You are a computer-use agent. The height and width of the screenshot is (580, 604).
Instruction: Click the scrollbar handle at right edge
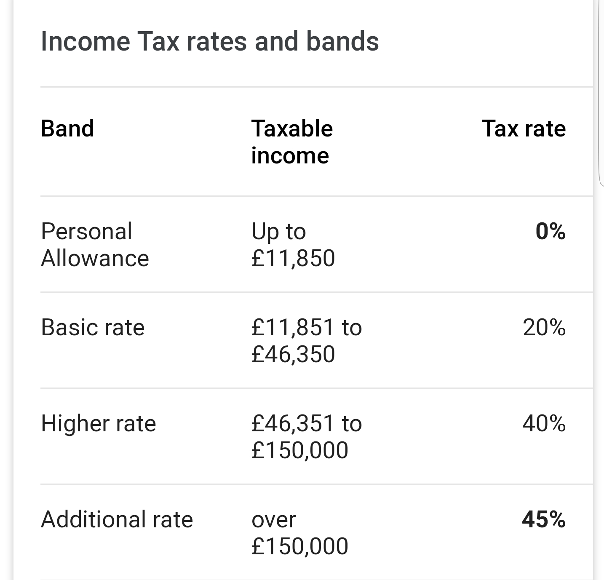point(601,93)
